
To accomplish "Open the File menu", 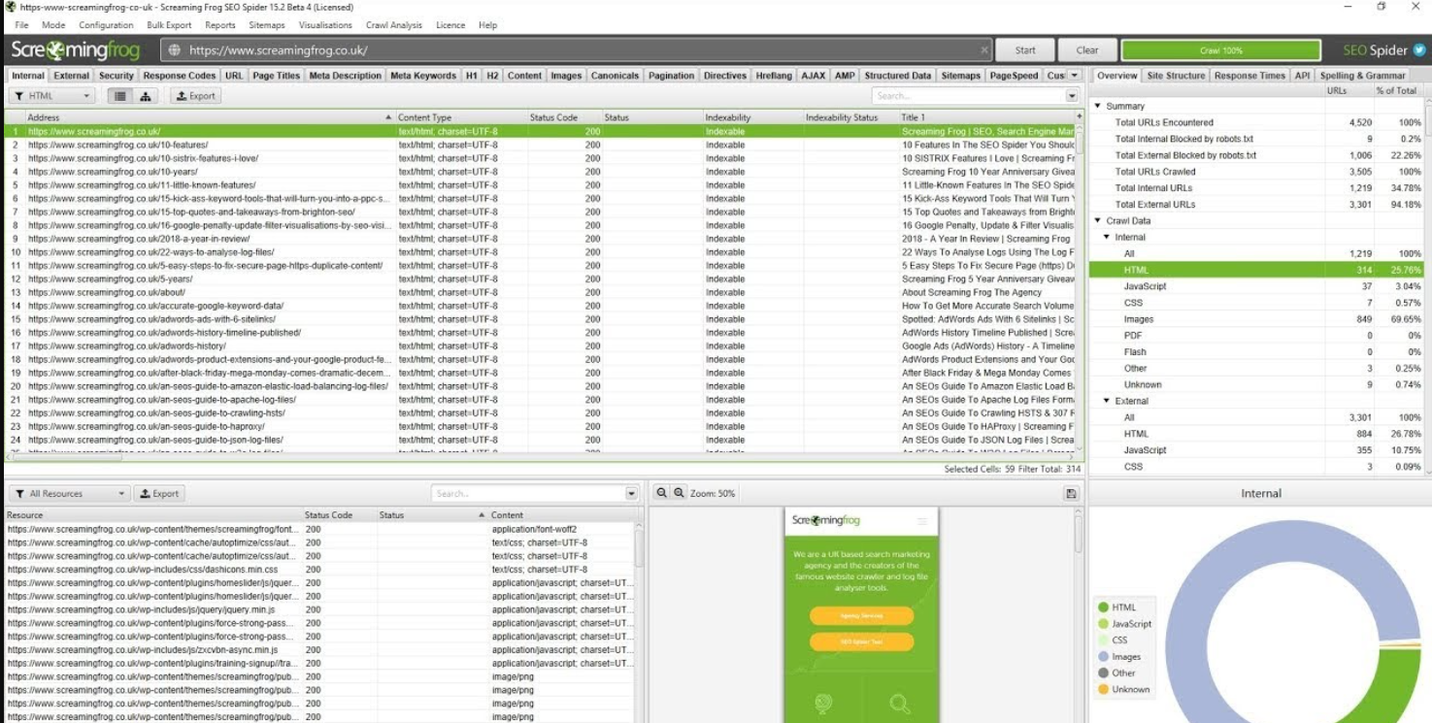I will pyautogui.click(x=21, y=25).
